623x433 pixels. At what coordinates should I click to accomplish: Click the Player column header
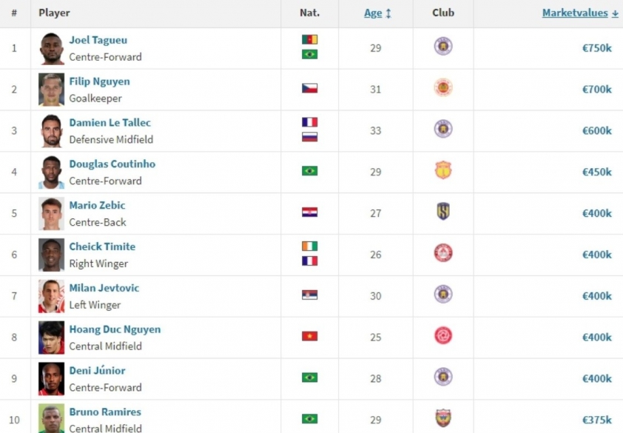pos(54,13)
